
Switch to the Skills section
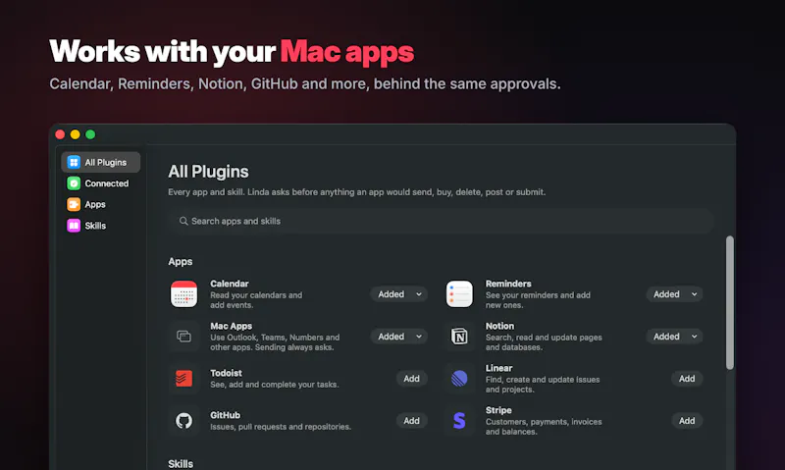click(x=101, y=226)
